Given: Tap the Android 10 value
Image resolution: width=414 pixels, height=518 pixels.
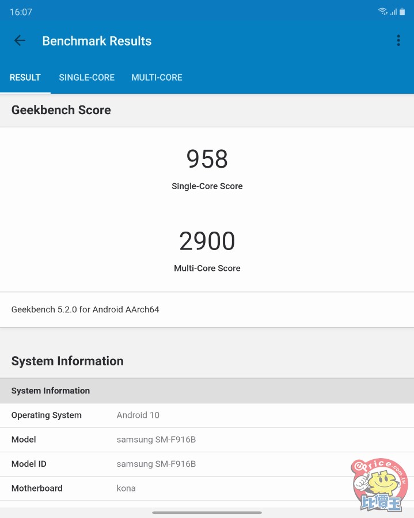Looking at the screenshot, I should (138, 415).
